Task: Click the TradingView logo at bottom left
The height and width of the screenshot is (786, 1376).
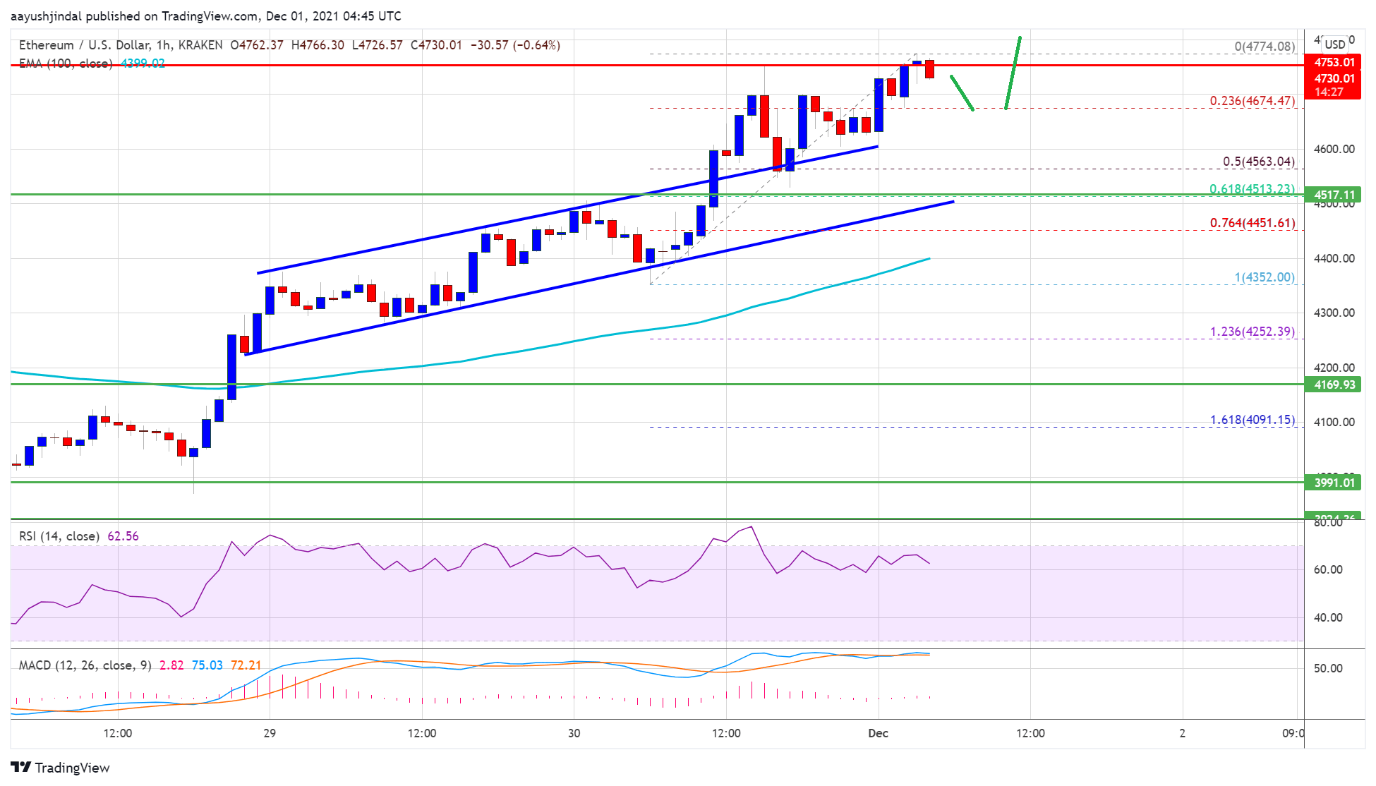Action: (61, 768)
